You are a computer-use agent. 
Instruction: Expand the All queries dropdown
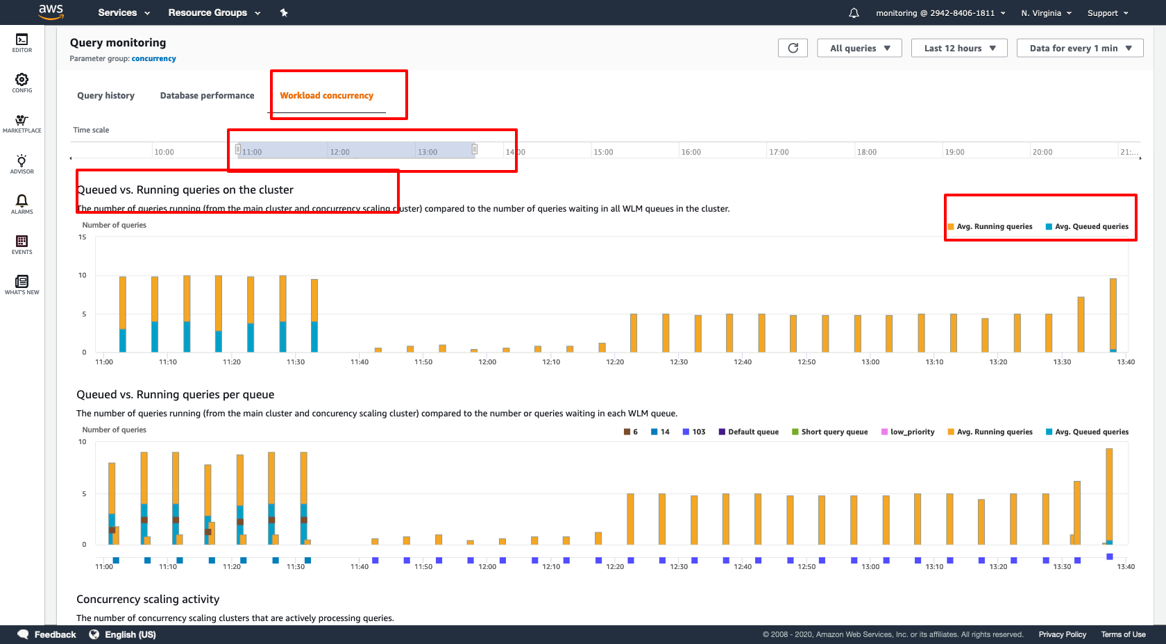[x=859, y=48]
